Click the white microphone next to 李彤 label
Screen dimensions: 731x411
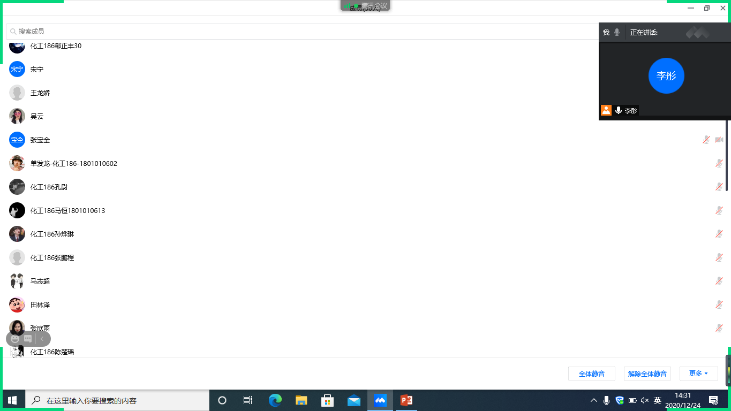tap(619, 110)
